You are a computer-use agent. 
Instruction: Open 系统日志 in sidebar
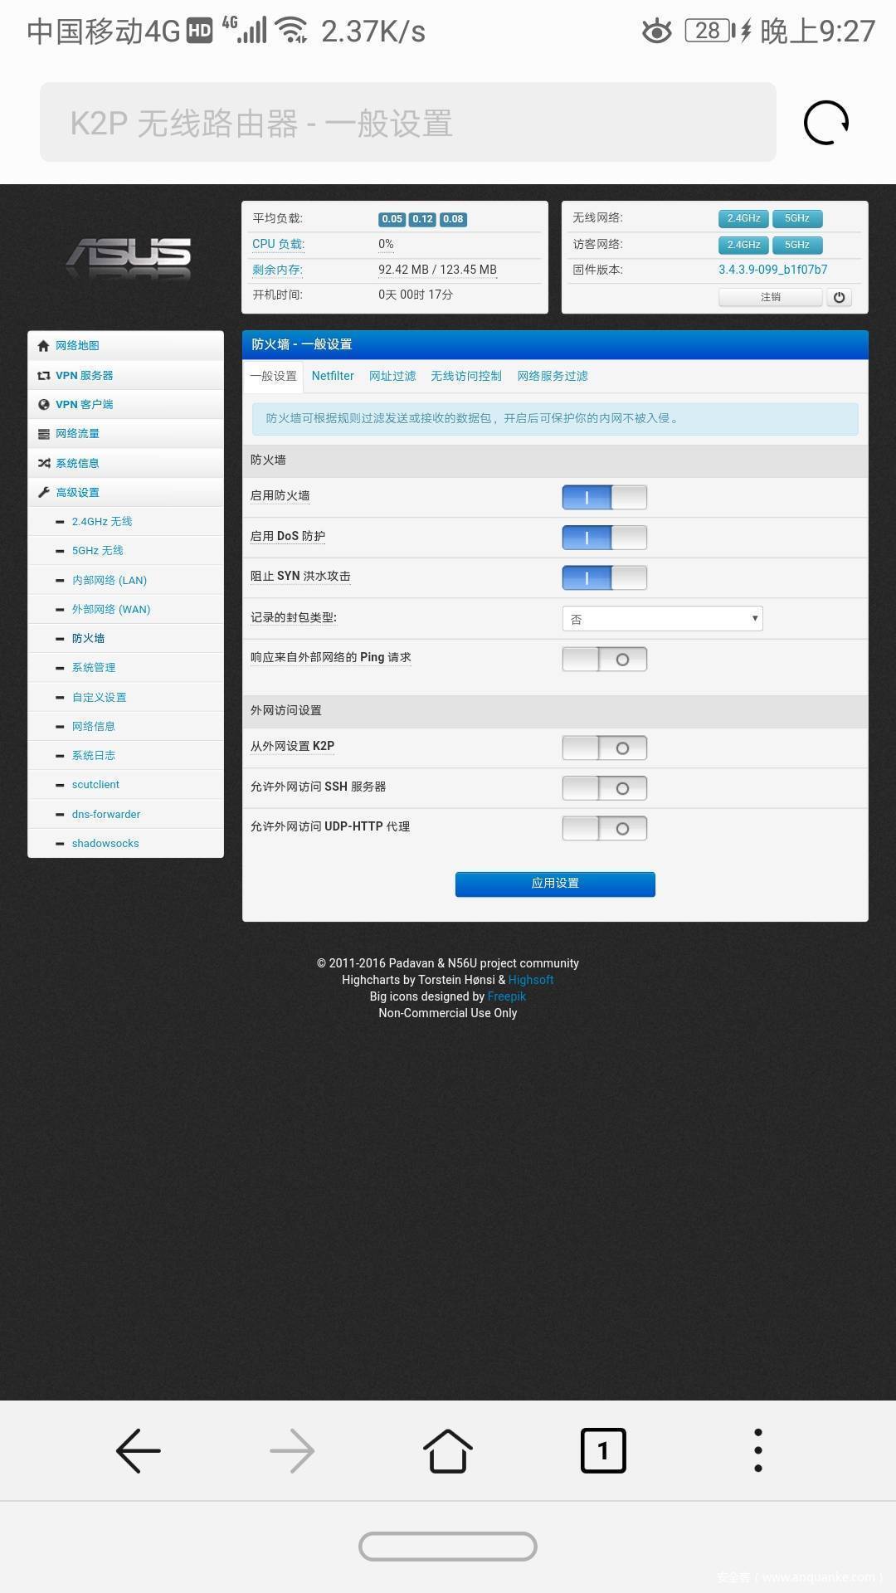pos(126,755)
